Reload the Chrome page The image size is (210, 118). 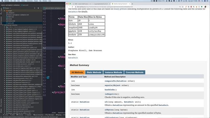(73, 7)
